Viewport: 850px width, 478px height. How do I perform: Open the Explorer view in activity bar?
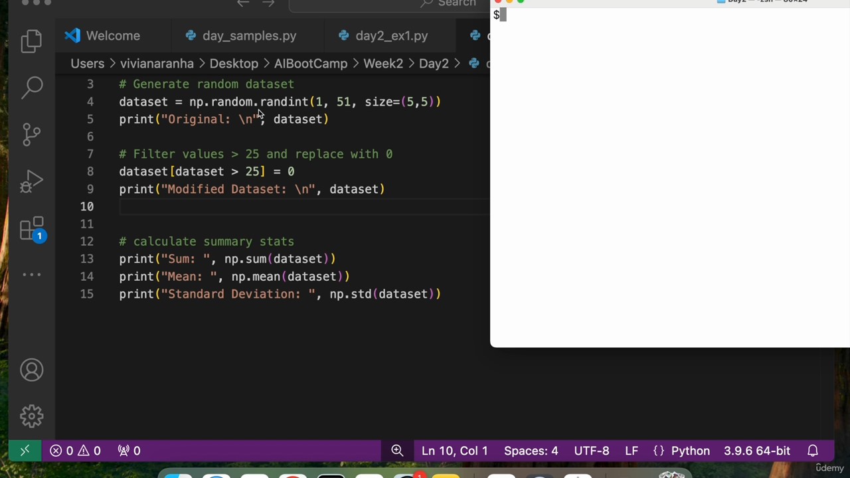31,40
